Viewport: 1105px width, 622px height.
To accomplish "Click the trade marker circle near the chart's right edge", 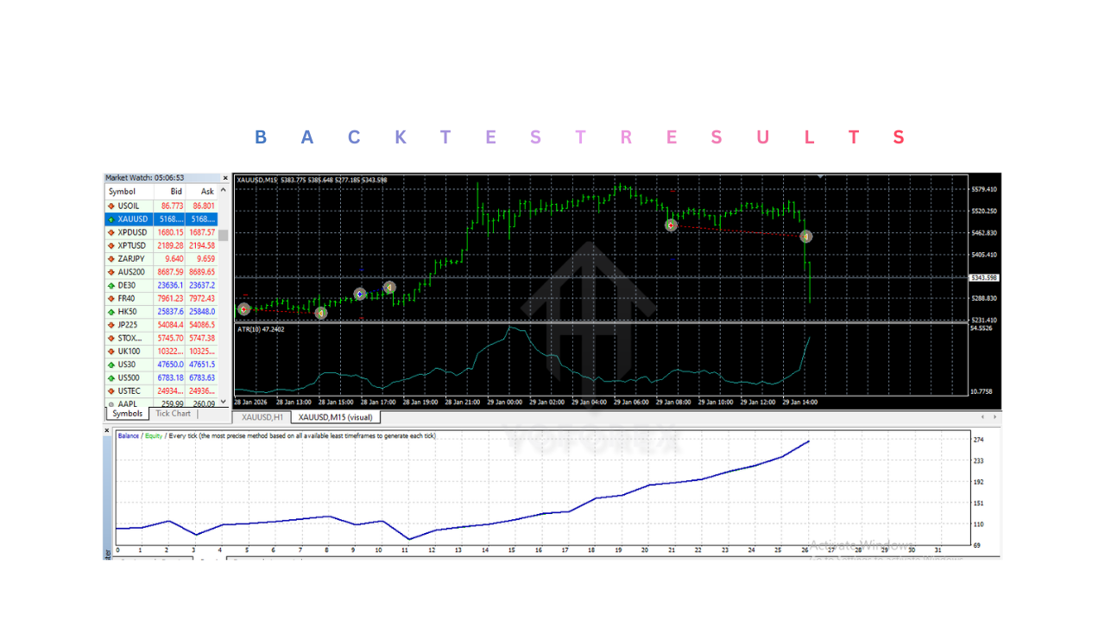I will pyautogui.click(x=805, y=236).
